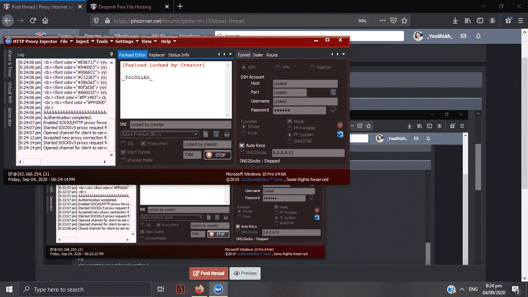Show hidden system tray icons

tap(462, 289)
